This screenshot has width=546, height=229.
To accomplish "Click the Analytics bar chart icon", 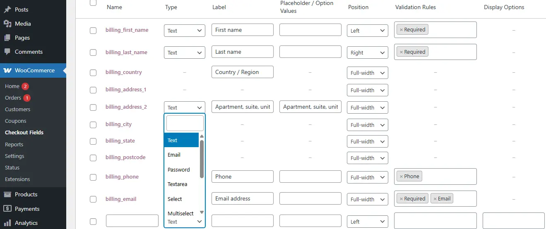I will (7, 223).
